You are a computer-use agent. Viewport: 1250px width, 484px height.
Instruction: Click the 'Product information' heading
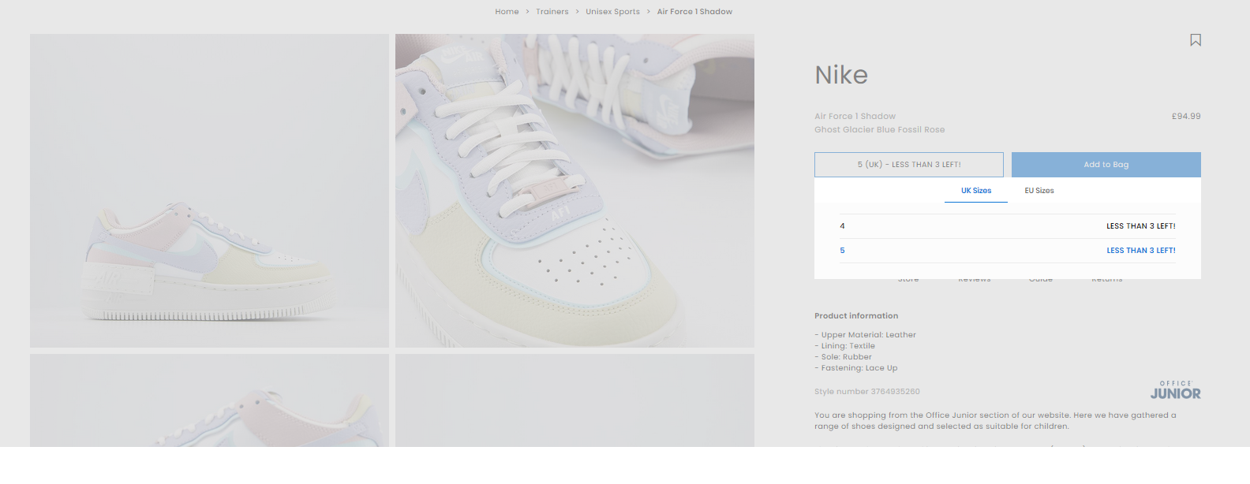856,315
